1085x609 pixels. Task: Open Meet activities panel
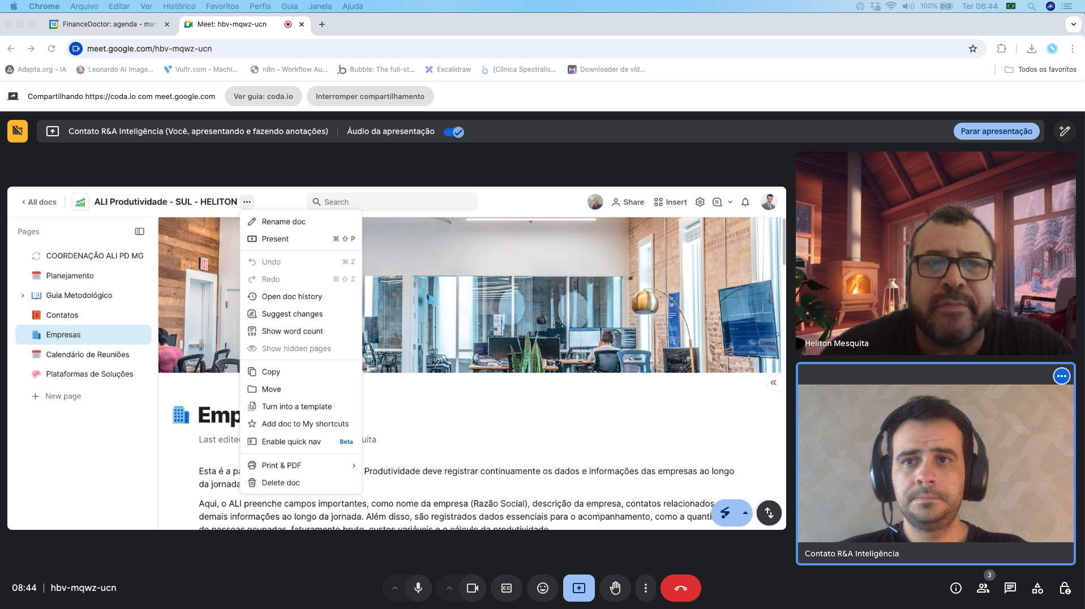tap(1037, 588)
